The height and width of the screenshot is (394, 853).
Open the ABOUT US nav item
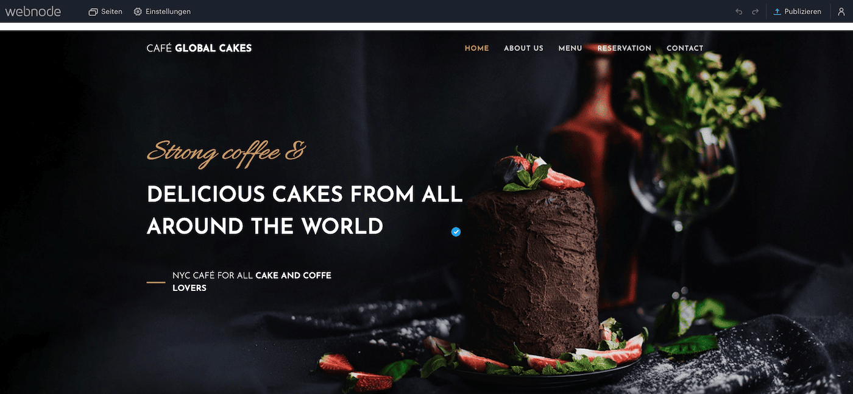click(523, 48)
